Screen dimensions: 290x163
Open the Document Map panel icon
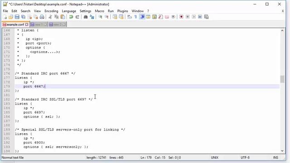coord(155,17)
